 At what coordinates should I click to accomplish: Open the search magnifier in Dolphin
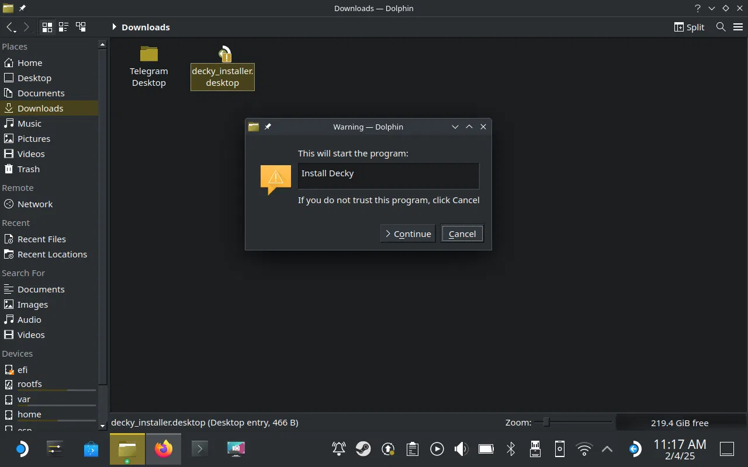click(721, 27)
